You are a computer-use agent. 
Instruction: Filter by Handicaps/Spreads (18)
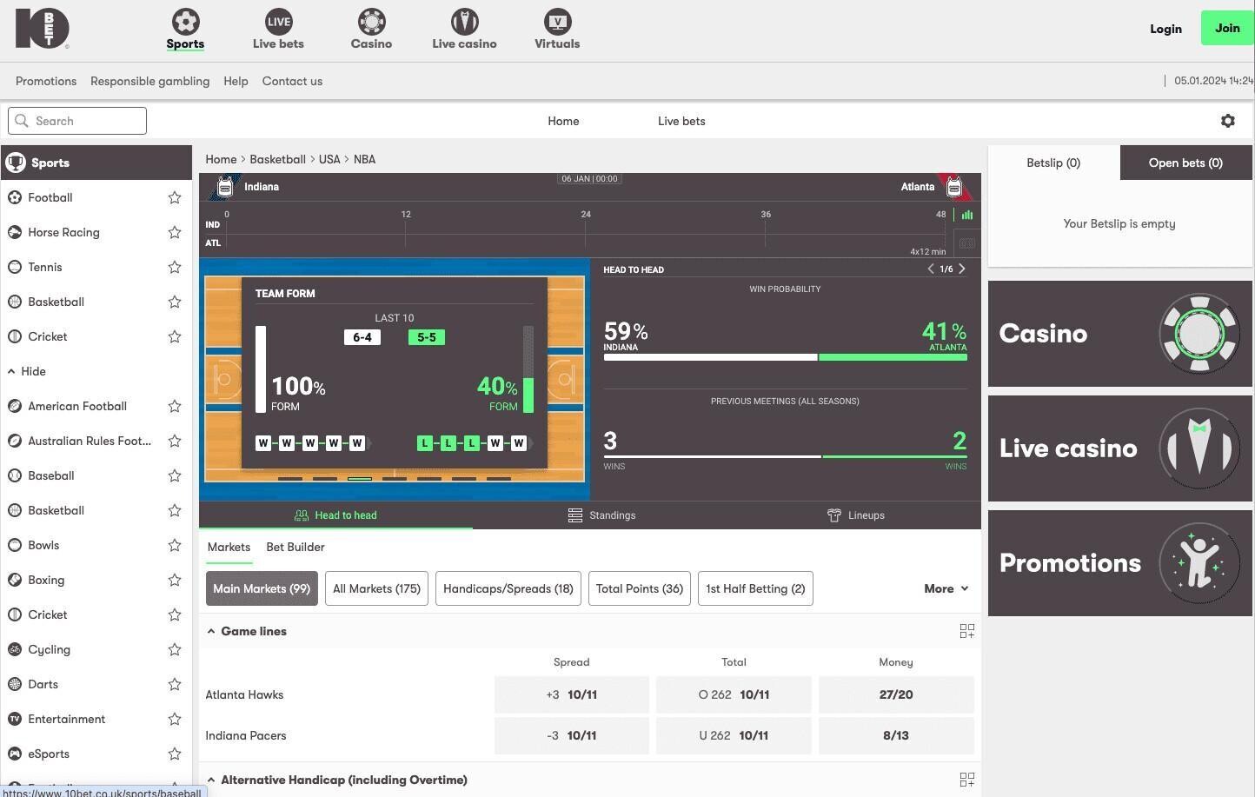508,588
